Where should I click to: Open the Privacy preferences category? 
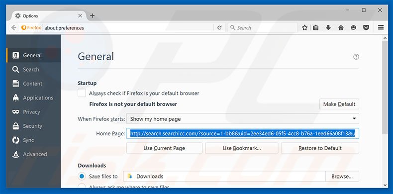tap(33, 112)
